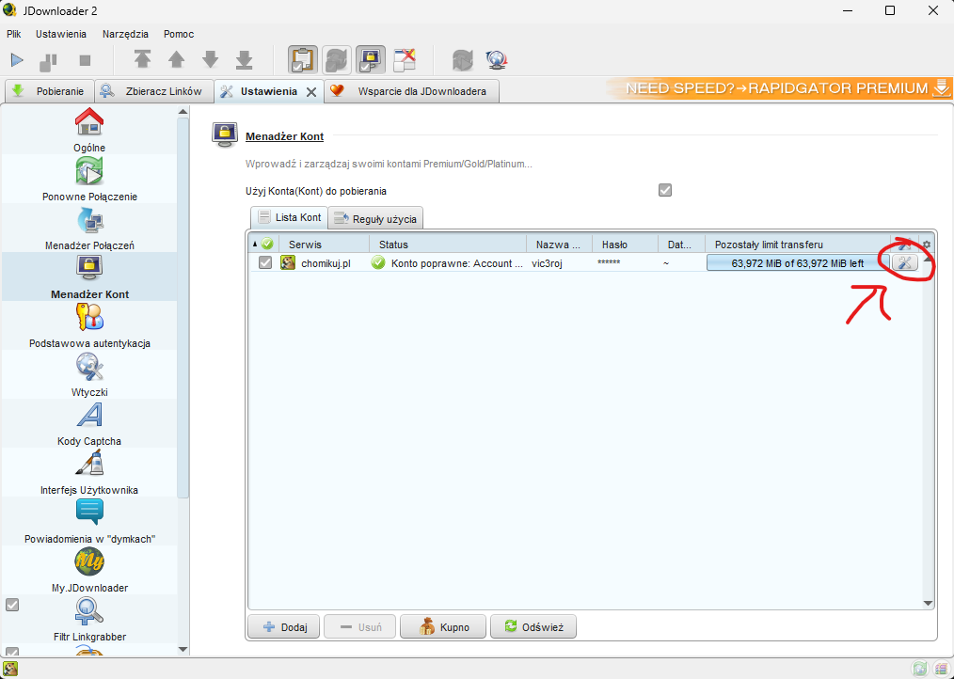
Task: Toggle clipboard observer in toolbar
Action: point(302,59)
